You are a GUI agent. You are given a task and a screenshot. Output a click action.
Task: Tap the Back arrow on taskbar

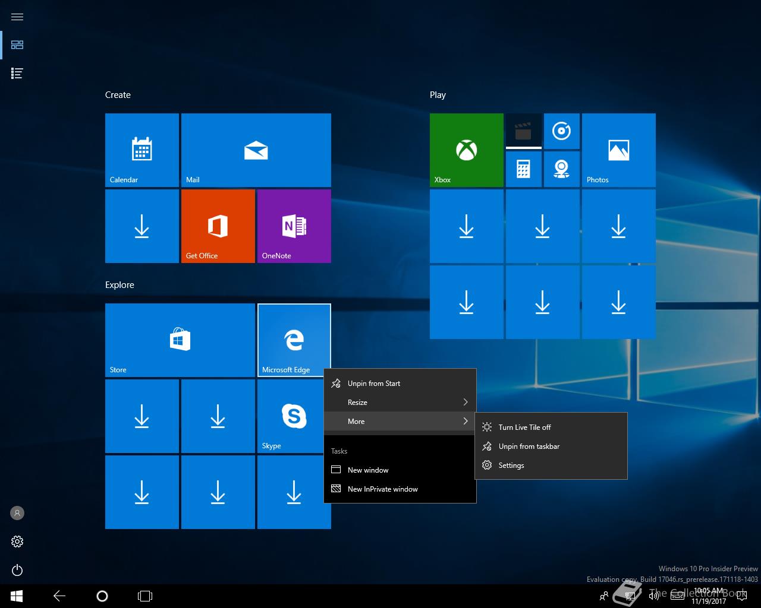59,596
